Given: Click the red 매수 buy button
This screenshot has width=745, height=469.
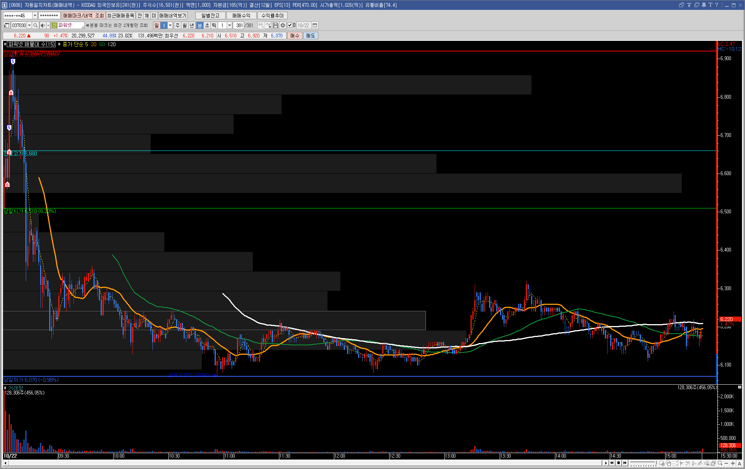Looking at the screenshot, I should point(295,36).
